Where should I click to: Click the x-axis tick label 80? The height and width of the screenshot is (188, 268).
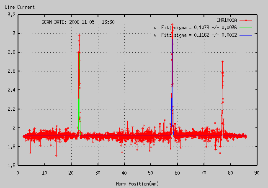point(230,173)
